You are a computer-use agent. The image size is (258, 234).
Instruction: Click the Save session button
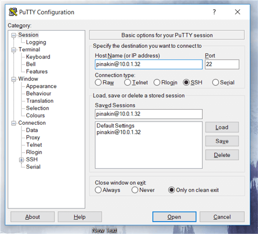tap(222, 141)
